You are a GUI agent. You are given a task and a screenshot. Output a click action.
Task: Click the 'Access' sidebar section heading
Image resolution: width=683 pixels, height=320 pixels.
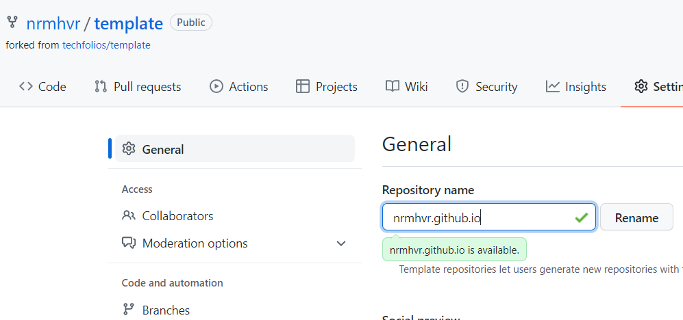click(137, 189)
